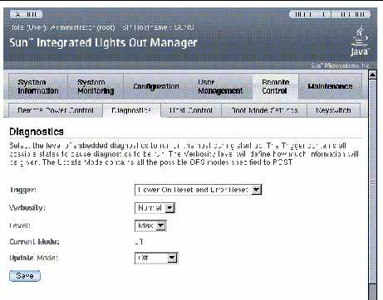The height and width of the screenshot is (300, 383).
Task: Select the Remote Control tab
Action: [275, 86]
